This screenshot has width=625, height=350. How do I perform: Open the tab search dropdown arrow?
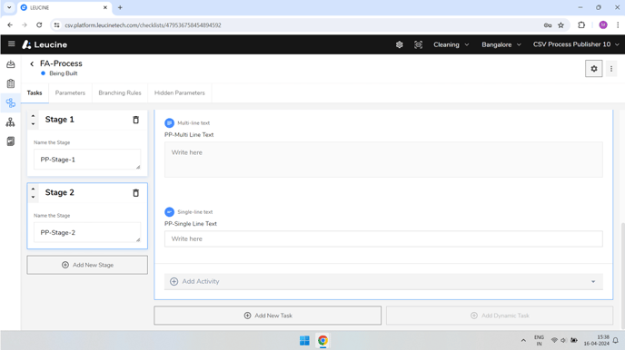[x=9, y=7]
